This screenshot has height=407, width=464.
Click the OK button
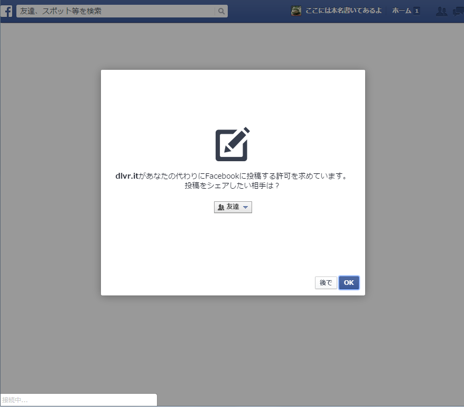click(x=349, y=283)
